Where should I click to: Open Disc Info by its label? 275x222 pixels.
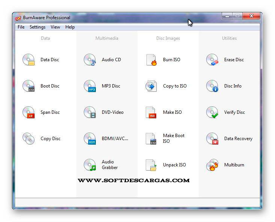233,86
